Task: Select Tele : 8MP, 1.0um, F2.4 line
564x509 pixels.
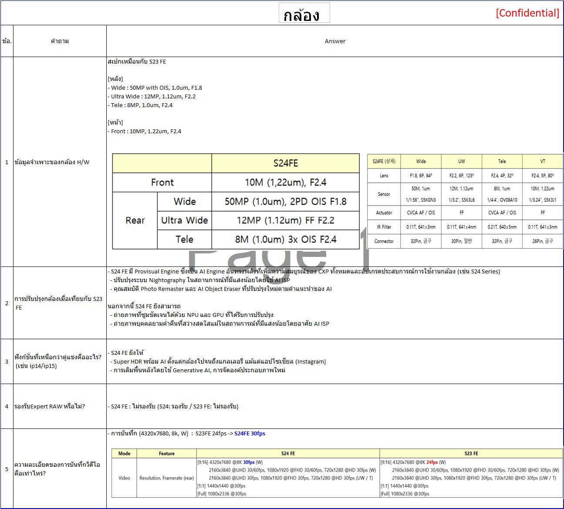Action: 140,105
